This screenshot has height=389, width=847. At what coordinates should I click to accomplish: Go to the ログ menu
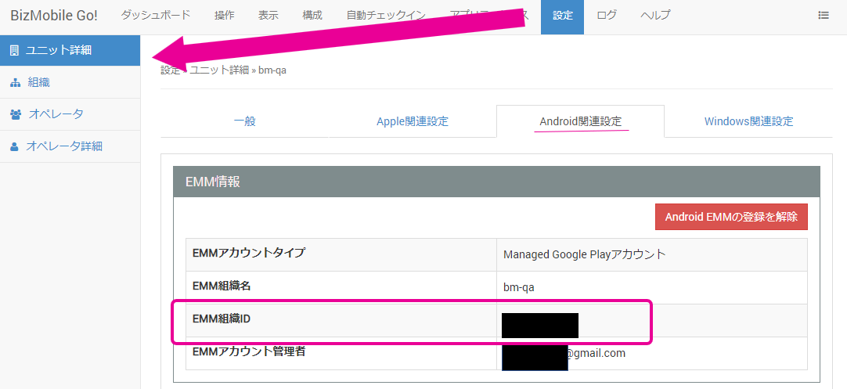tap(607, 15)
